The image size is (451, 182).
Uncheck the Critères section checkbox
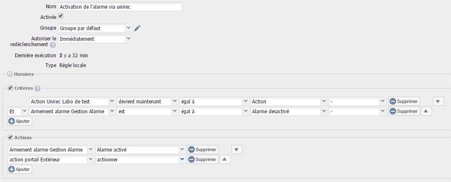(x=10, y=88)
